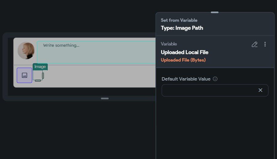Click the right-edge resize handle of Image widget
Screen dimensions: 277x159
[43, 75]
